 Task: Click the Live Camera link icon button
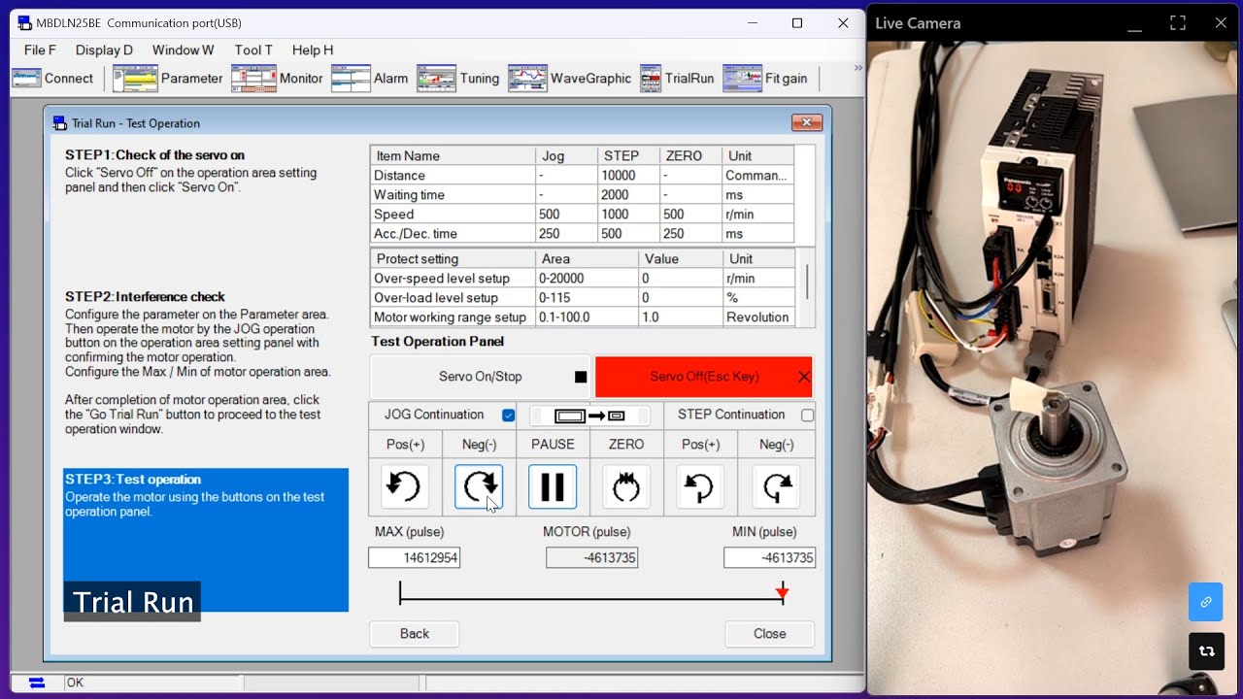(x=1206, y=602)
